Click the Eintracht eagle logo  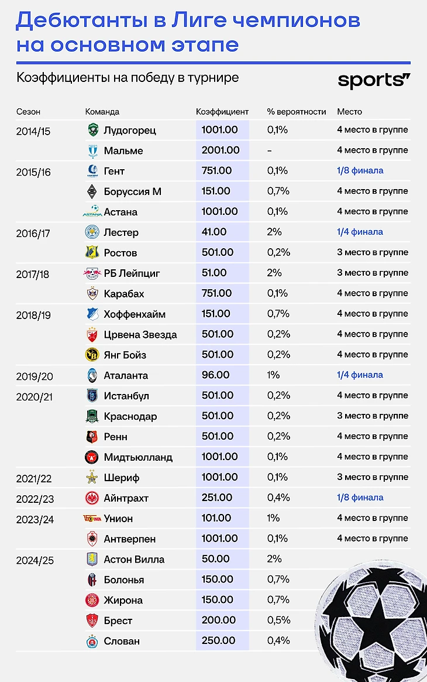[92, 498]
